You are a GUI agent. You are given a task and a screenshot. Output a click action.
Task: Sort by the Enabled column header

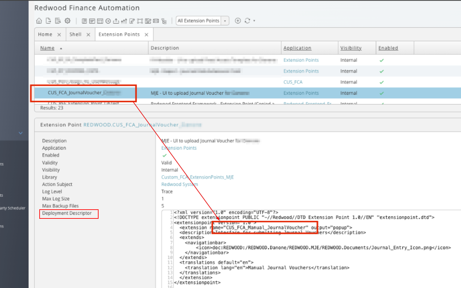tap(388, 48)
